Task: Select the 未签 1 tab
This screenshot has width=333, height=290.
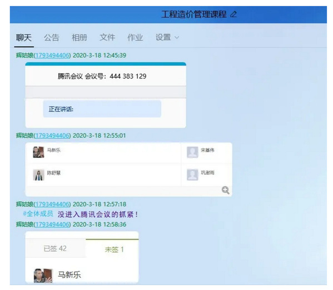Action: pyautogui.click(x=114, y=249)
